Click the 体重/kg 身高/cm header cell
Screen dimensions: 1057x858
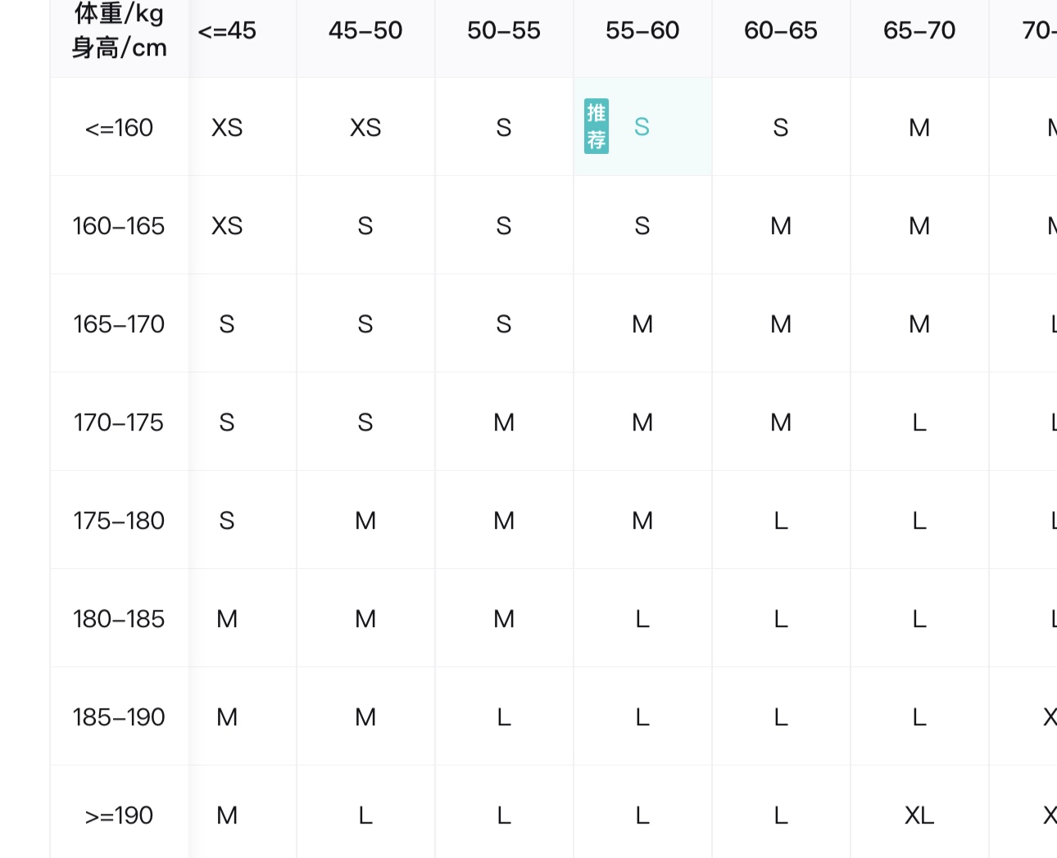tap(120, 31)
